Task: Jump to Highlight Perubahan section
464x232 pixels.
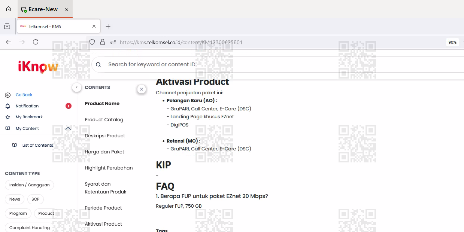Action: click(x=109, y=168)
